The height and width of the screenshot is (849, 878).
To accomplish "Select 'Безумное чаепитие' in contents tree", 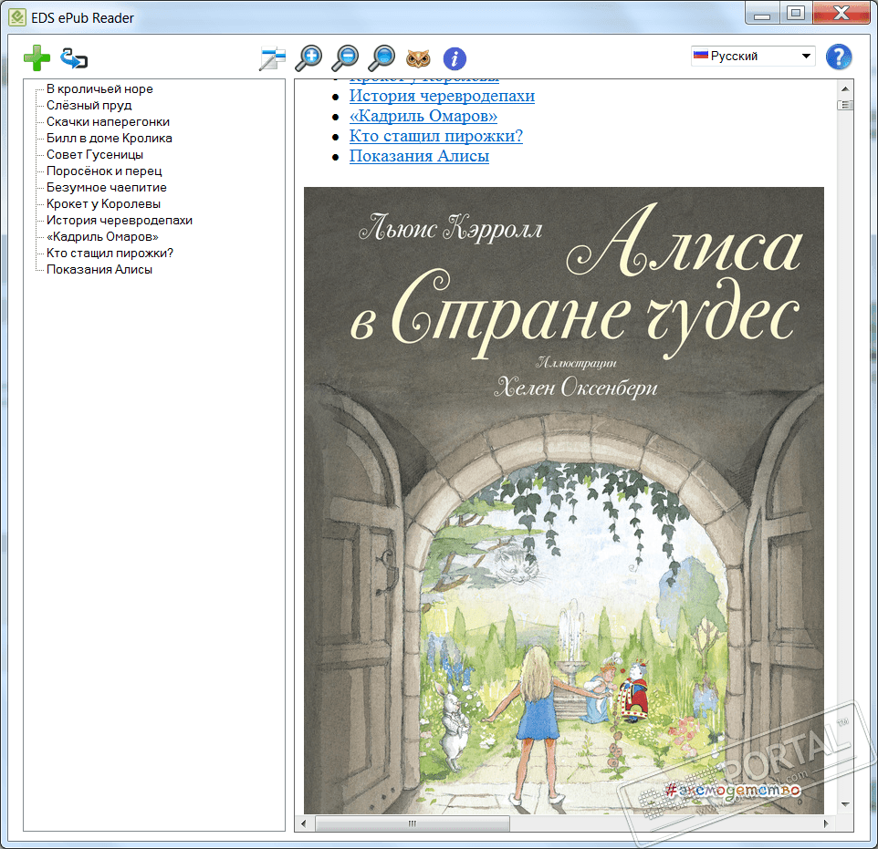I will 106,188.
